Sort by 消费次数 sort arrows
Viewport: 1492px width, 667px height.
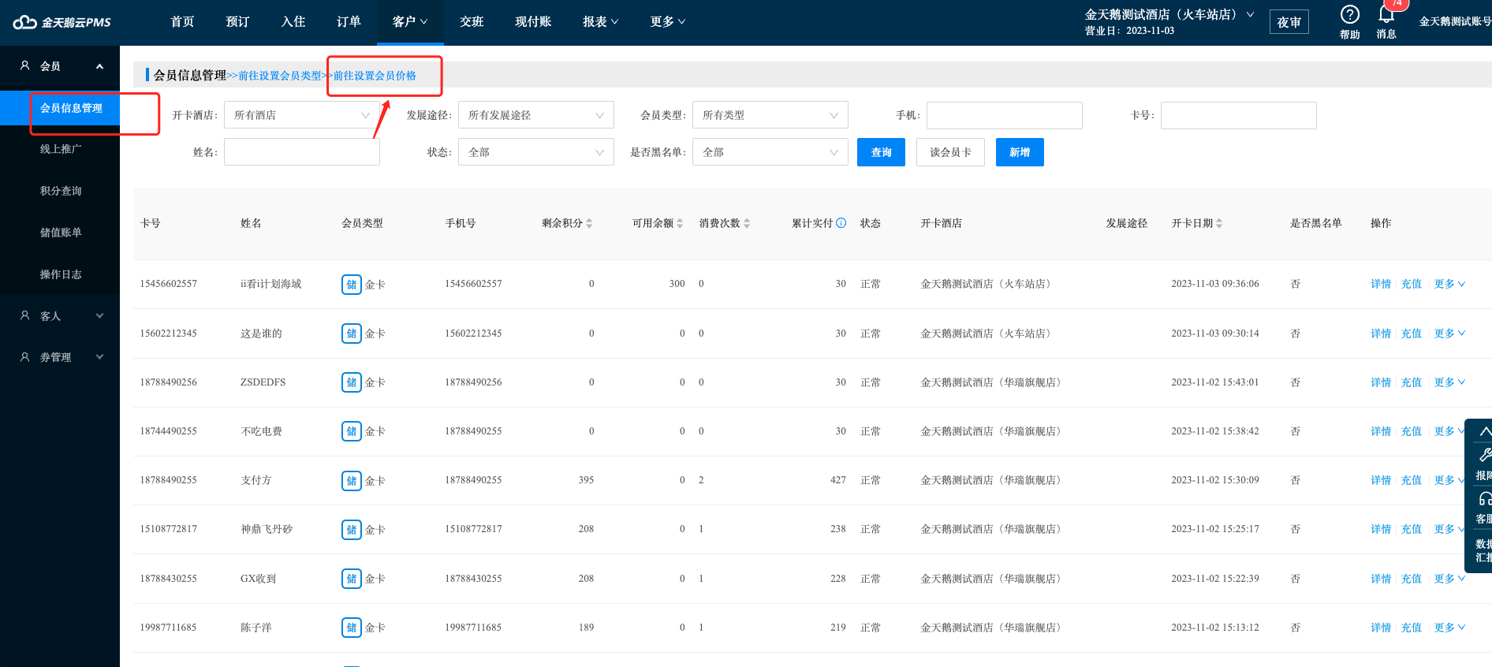click(x=747, y=223)
